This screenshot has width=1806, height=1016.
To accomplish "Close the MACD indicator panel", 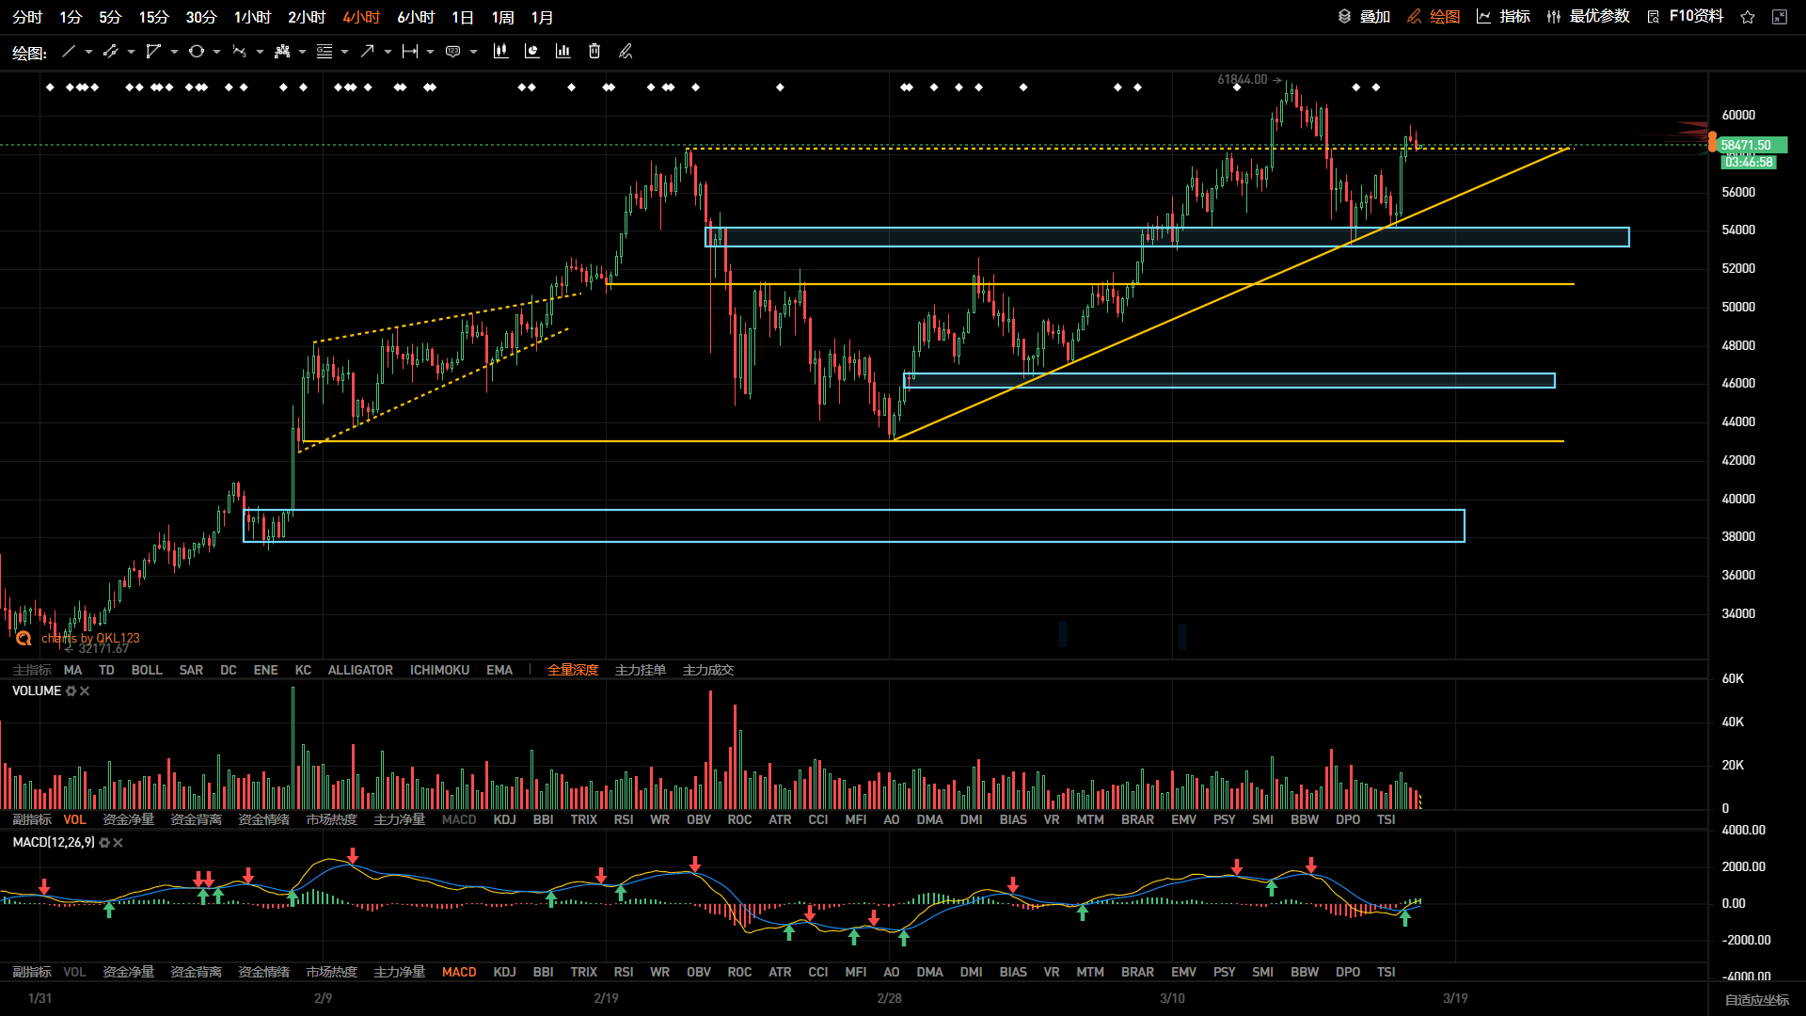I will [119, 843].
